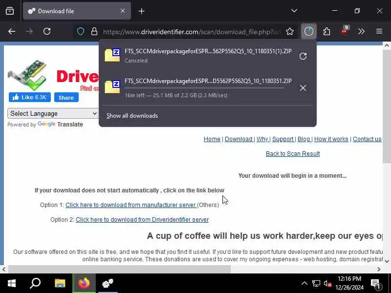The height and width of the screenshot is (293, 391).
Task: Go Back to Scan Result
Action: (293, 154)
